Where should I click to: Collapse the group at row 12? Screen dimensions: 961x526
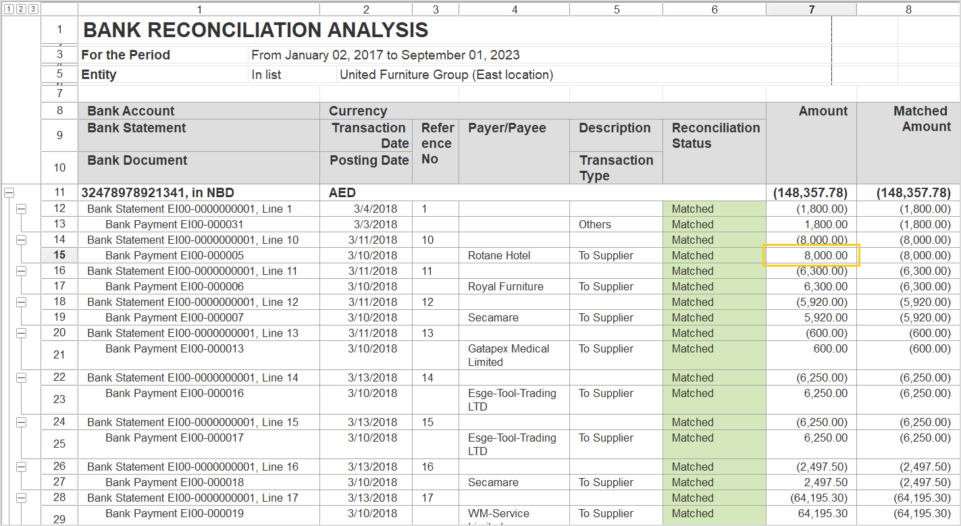click(x=21, y=209)
